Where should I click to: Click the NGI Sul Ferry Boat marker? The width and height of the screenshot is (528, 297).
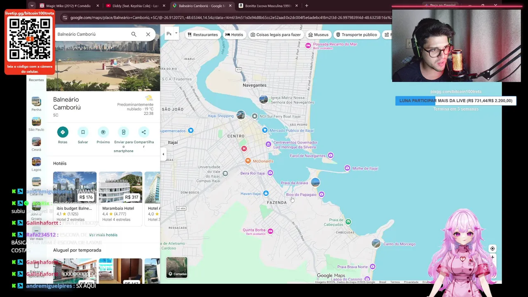[255, 116]
